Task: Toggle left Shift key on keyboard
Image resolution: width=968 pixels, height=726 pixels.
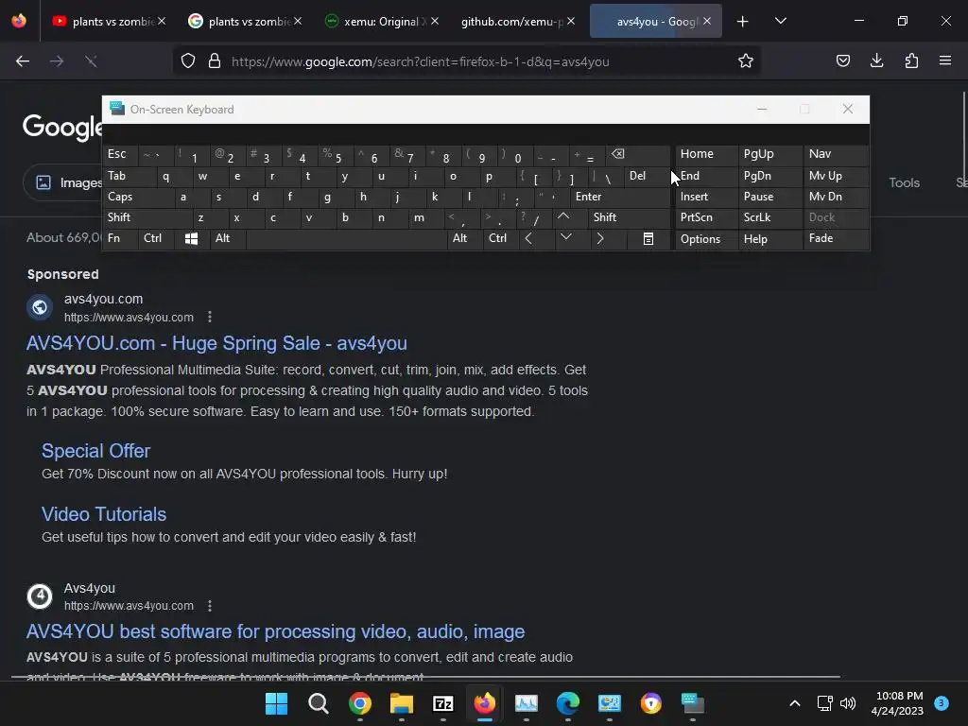Action: [147, 217]
